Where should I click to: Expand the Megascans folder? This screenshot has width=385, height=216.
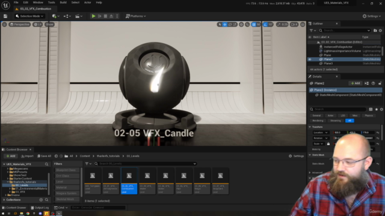pos(8,169)
